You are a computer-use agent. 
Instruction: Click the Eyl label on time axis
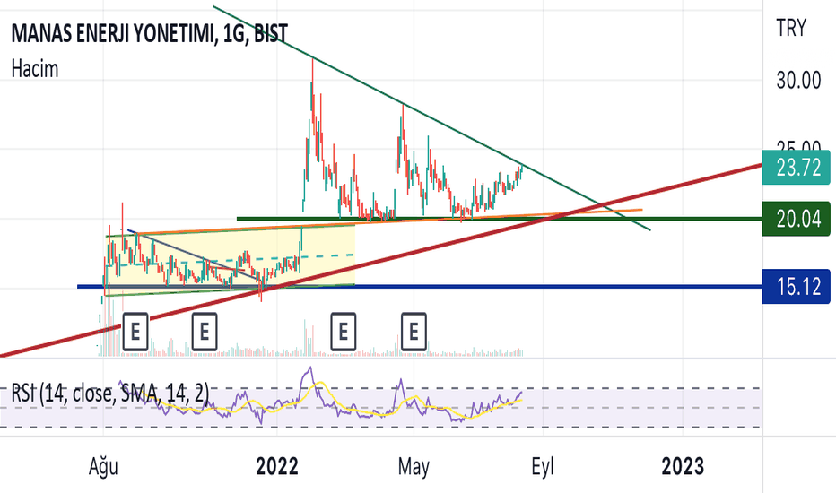click(542, 466)
